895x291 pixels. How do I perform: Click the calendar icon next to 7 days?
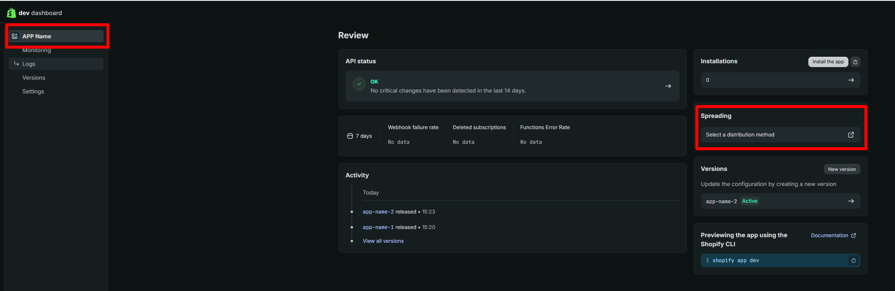click(x=350, y=136)
